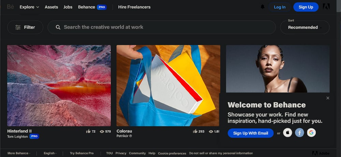Viewport: 341px width, 157px height.
Task: Close the Welcome to Behance popup
Action: [328, 98]
